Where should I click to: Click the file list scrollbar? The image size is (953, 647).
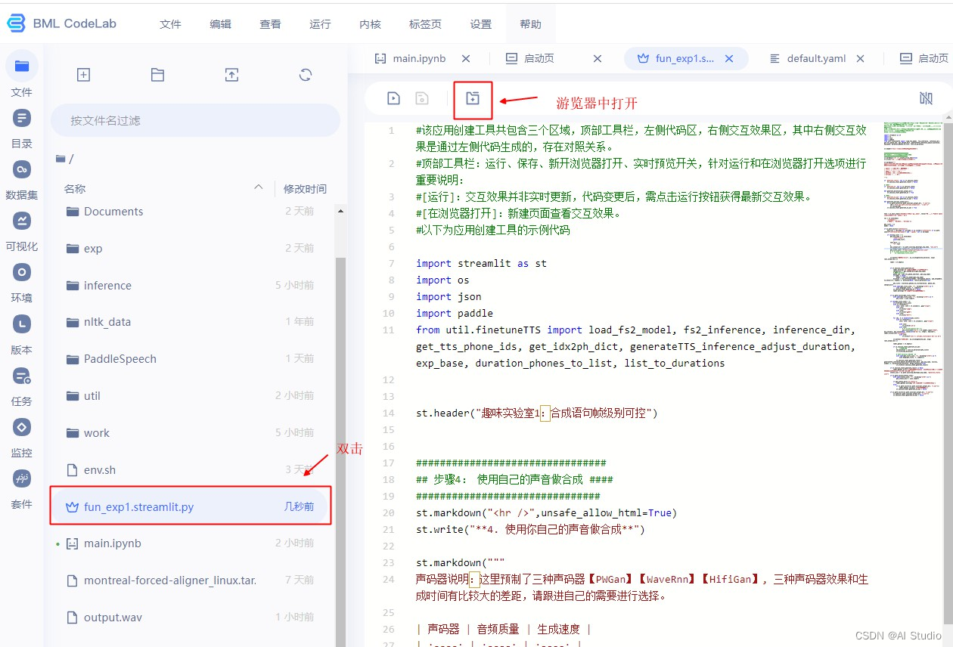[340, 454]
